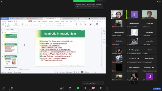The image size is (162, 91).
Task: Open the meeting security shield icon
Action: 2,2
